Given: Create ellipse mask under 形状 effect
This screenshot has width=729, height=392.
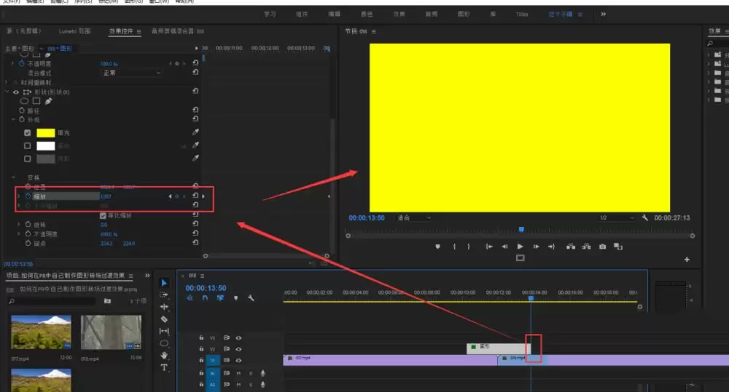Looking at the screenshot, I should click(24, 100).
